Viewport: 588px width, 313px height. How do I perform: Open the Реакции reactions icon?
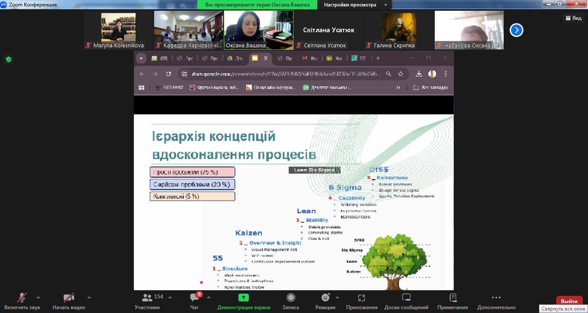tap(325, 298)
